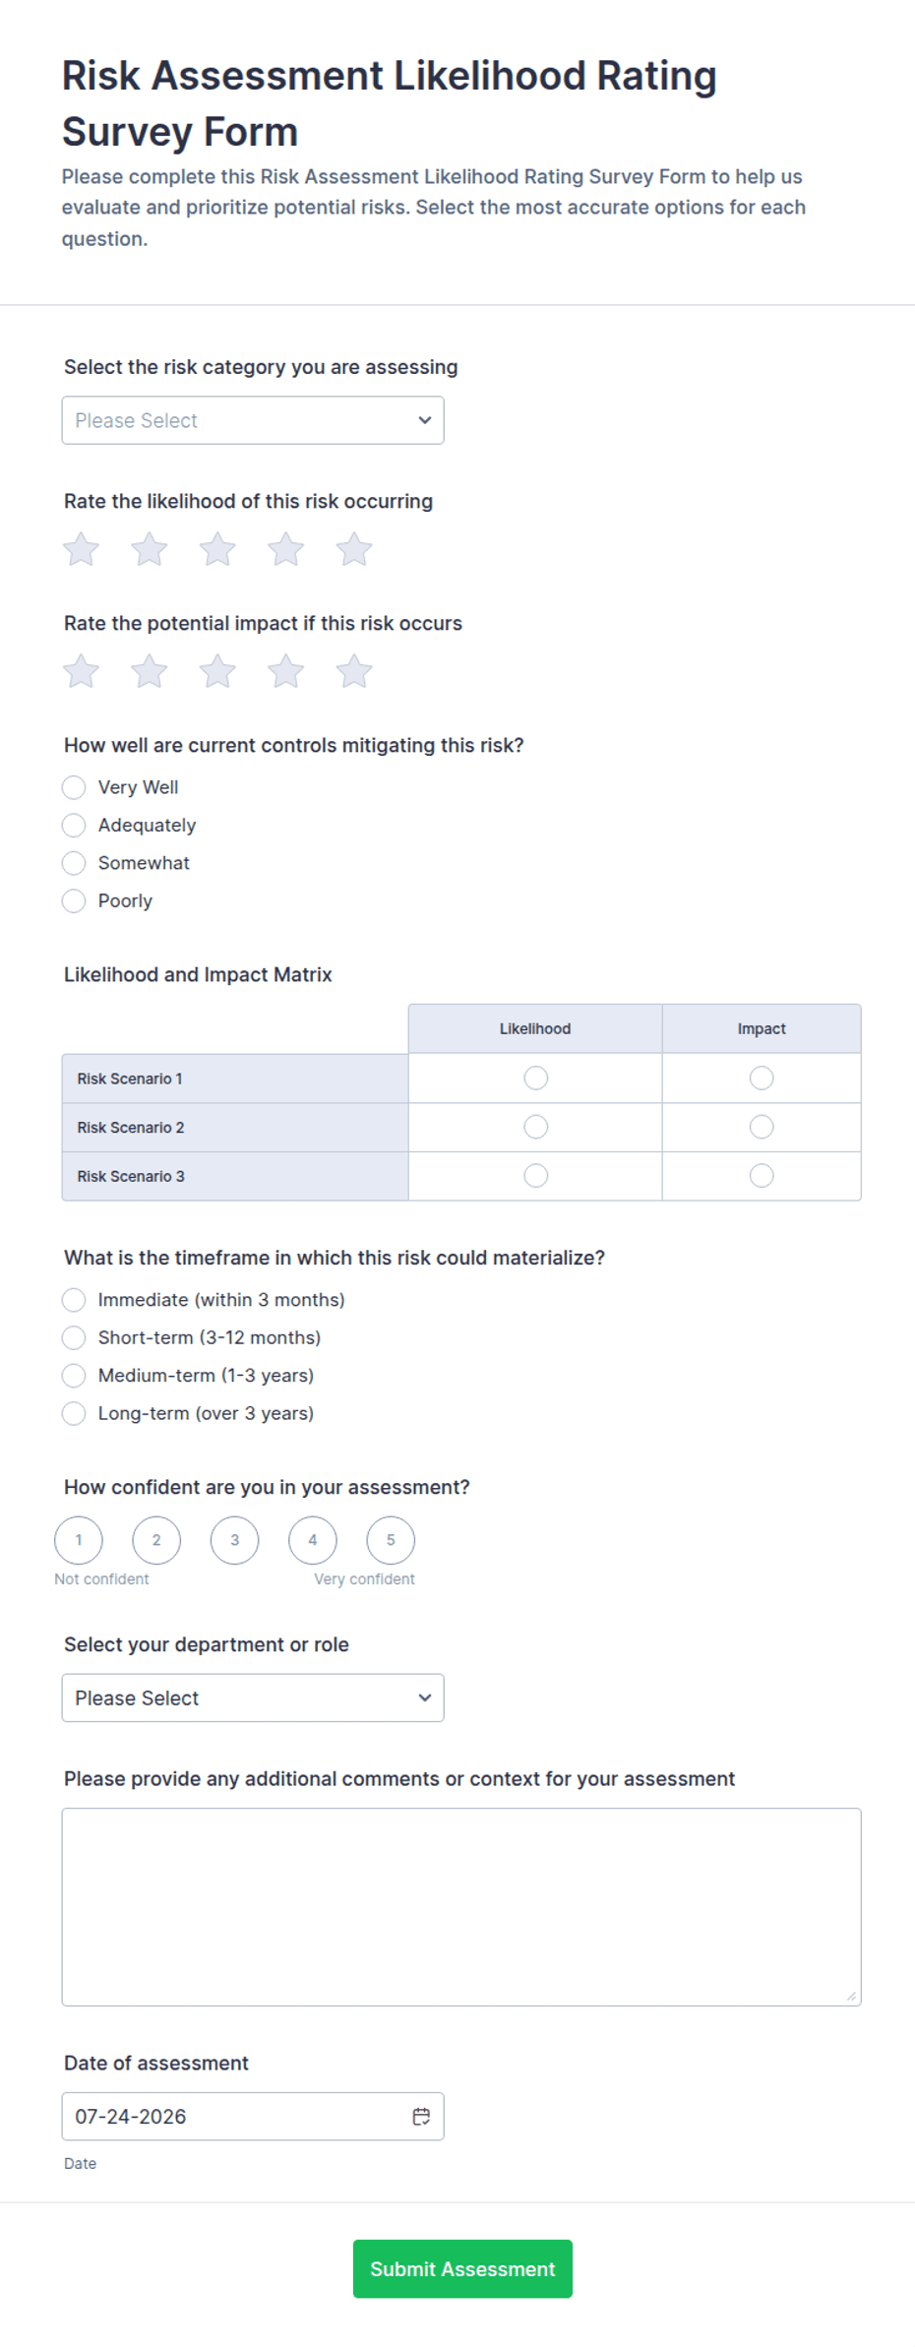Set impact rating to second star

pyautogui.click(x=150, y=671)
